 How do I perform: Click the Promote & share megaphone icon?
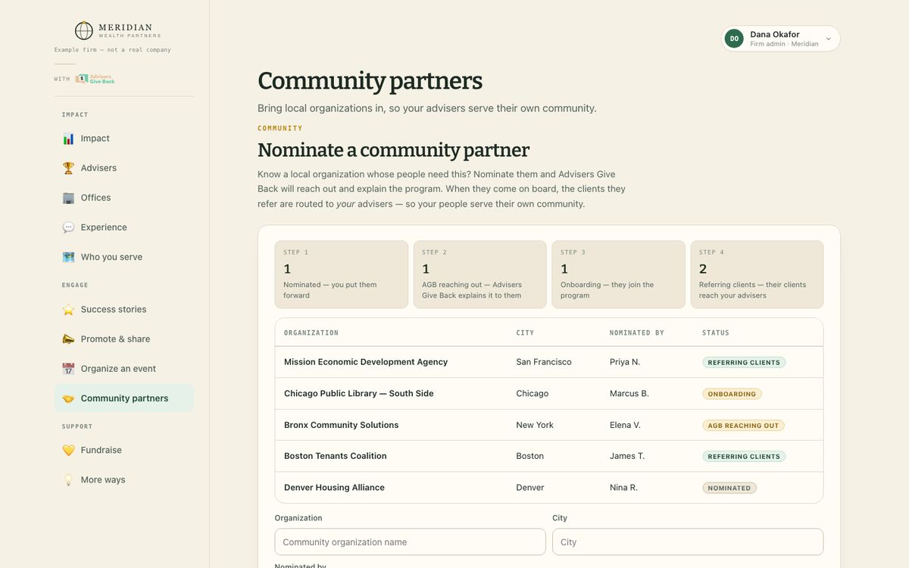coord(68,339)
